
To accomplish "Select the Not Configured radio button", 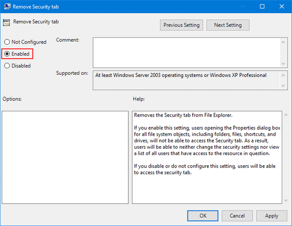I will [7, 42].
